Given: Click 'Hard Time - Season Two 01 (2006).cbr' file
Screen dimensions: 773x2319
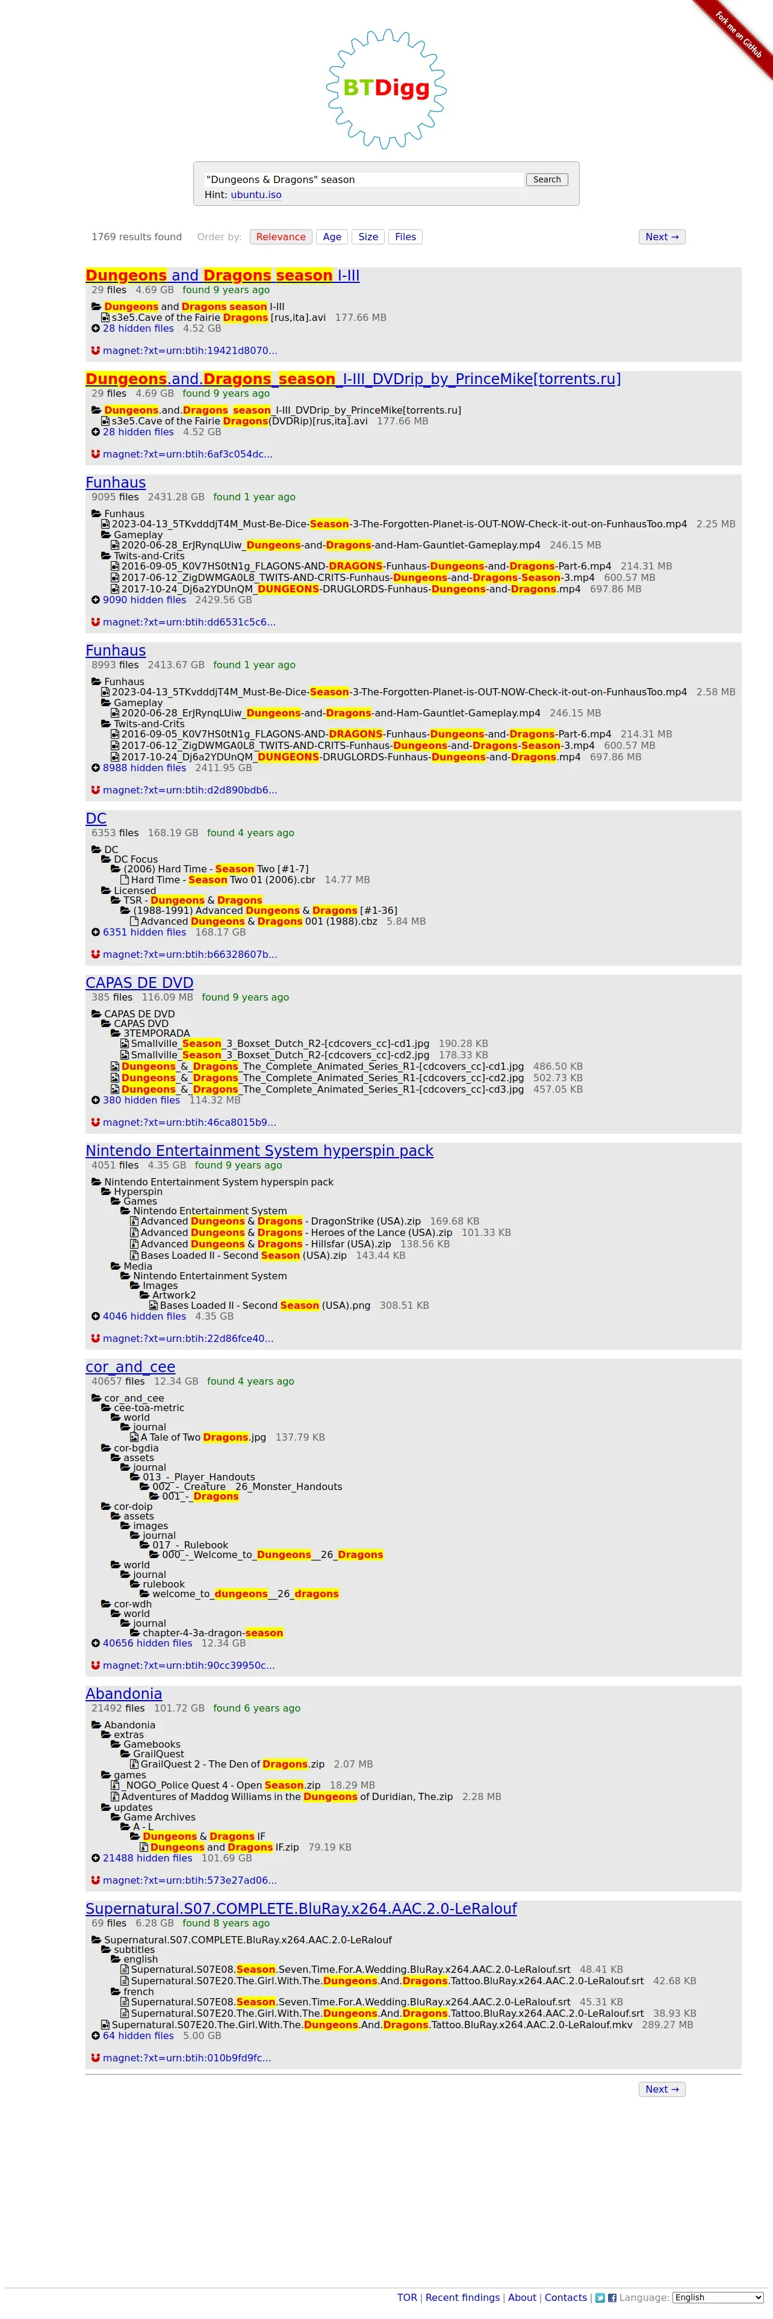Looking at the screenshot, I should 223,880.
